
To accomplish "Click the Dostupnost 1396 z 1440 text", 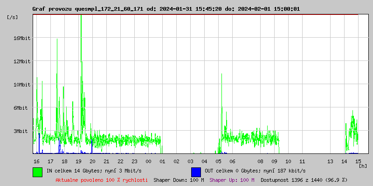I will [x=304, y=180].
